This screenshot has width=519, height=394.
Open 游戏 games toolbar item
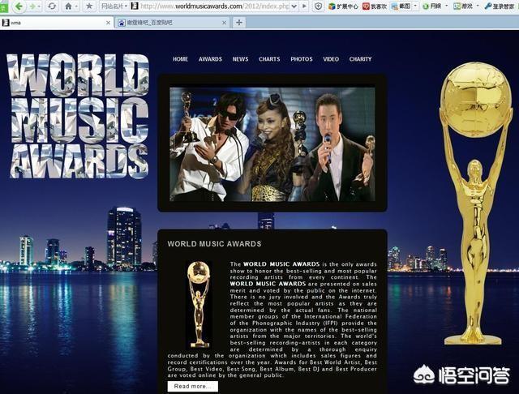463,6
